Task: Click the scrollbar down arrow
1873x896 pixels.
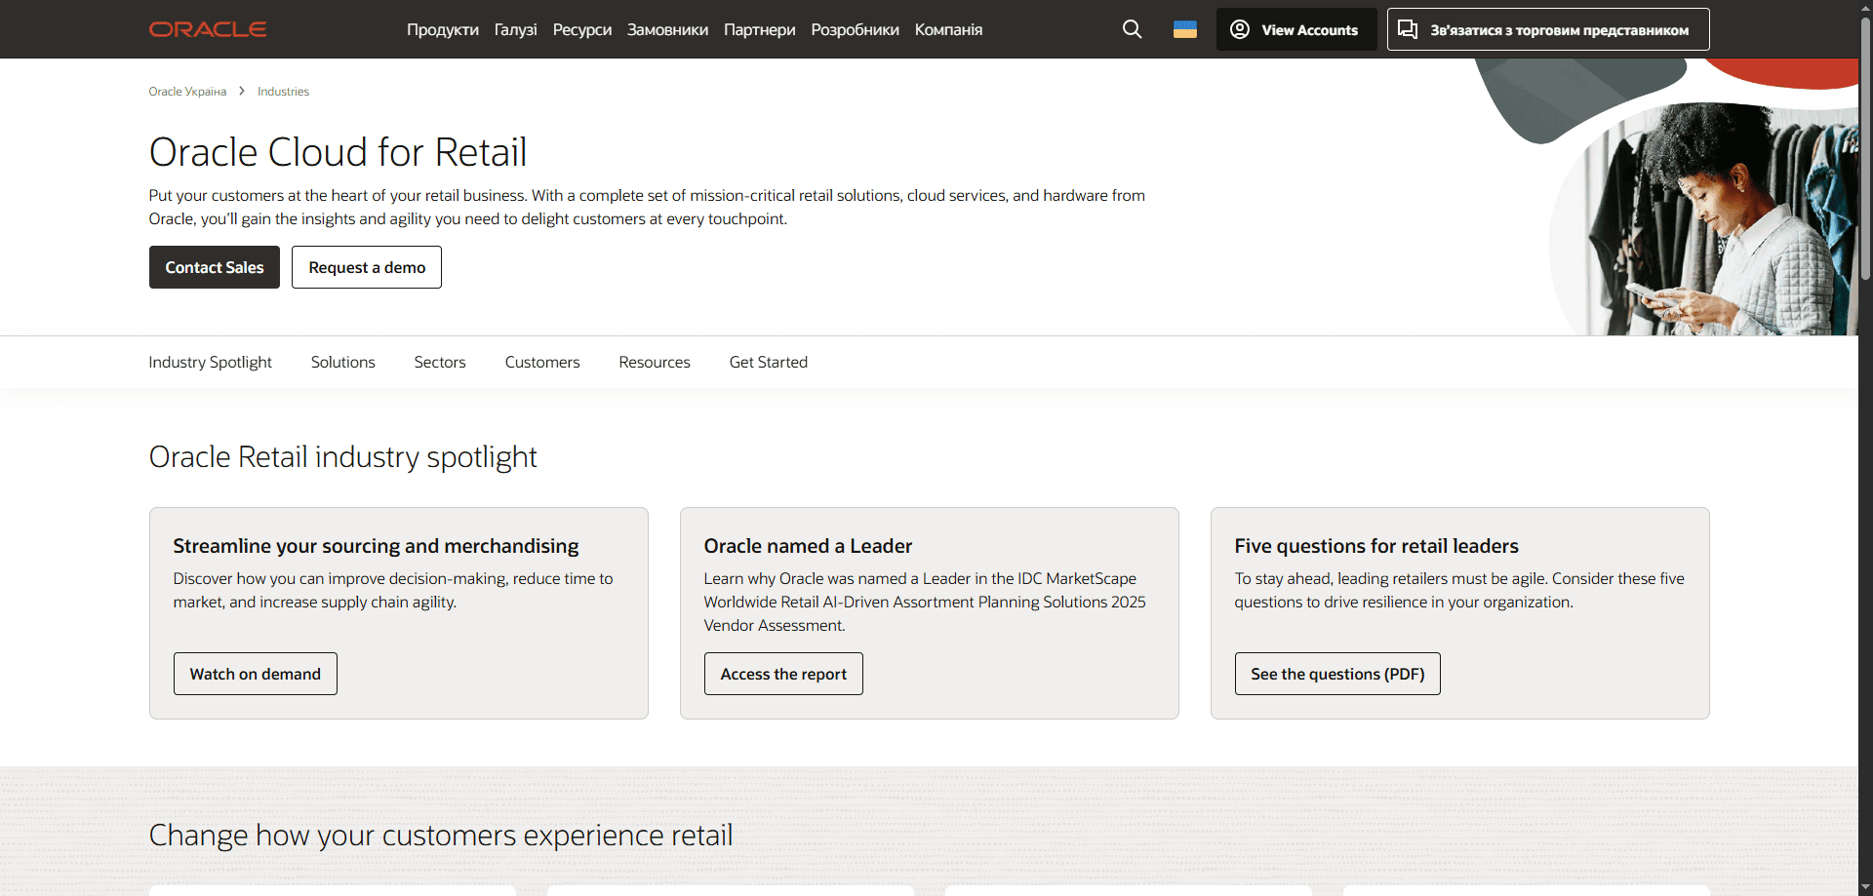Action: (x=1865, y=887)
